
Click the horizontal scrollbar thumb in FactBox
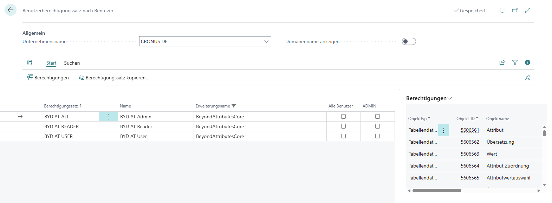437,191
